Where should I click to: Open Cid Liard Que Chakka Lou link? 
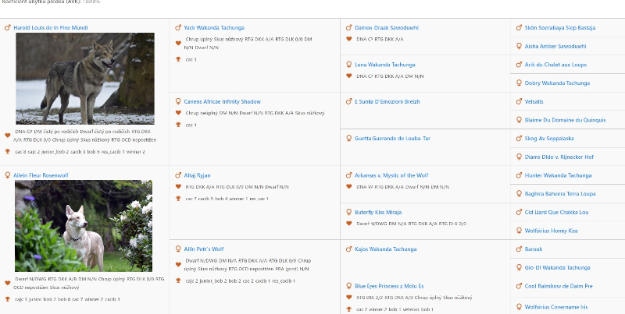coord(556,212)
